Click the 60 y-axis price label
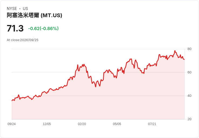This screenshot has height=138, width=199. point(189,72)
